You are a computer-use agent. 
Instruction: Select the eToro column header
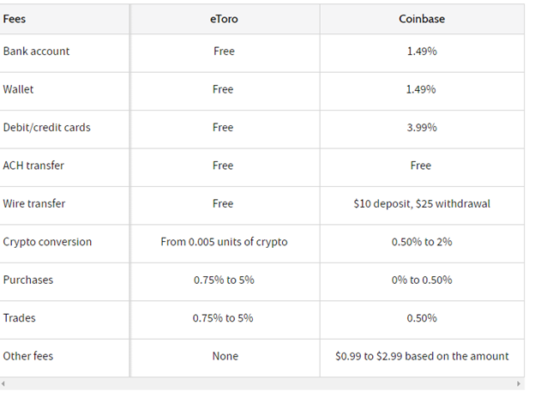pos(224,19)
